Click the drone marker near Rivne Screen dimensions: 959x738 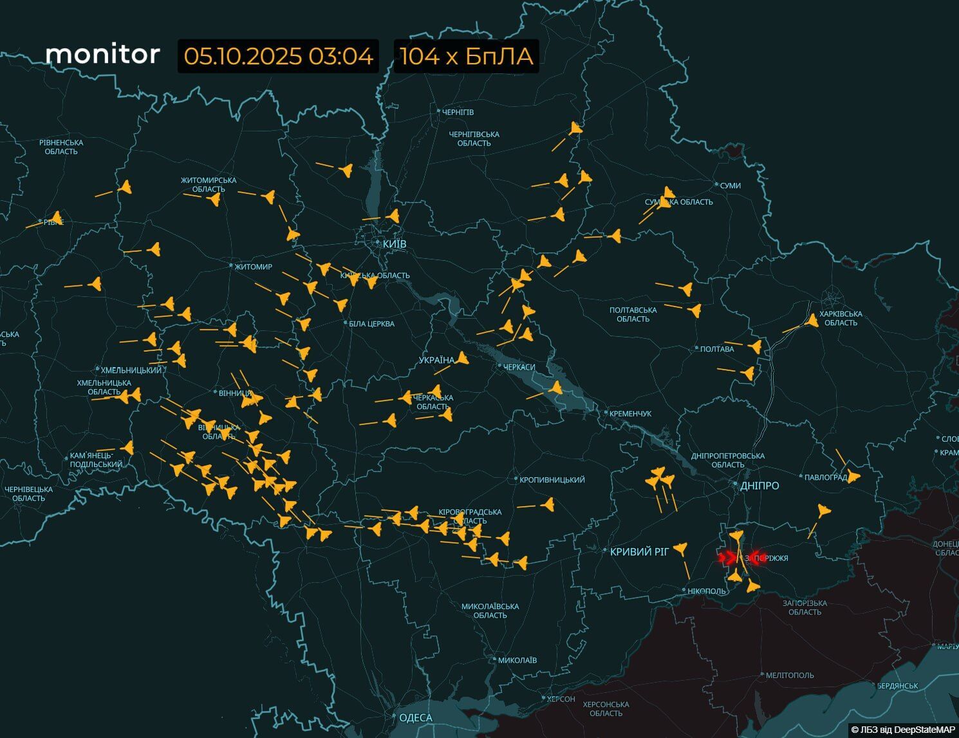pos(58,219)
